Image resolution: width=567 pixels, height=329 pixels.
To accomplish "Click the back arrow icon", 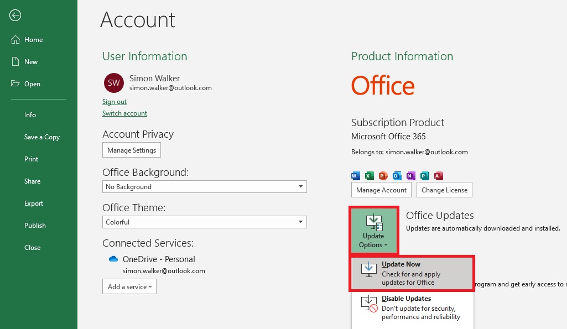I will click(x=15, y=15).
